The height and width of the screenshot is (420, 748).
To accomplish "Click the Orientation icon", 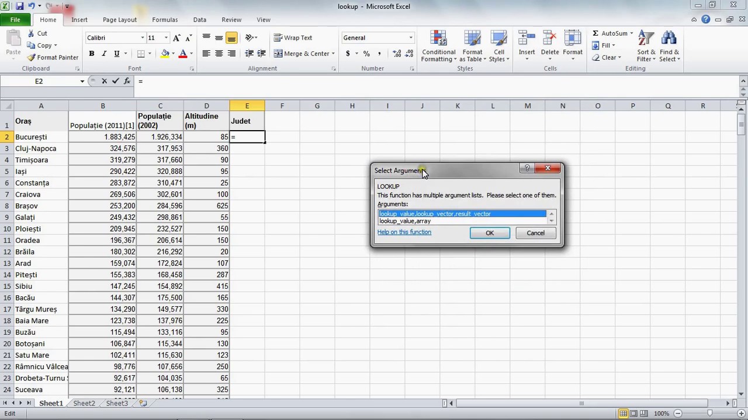I will [x=250, y=38].
